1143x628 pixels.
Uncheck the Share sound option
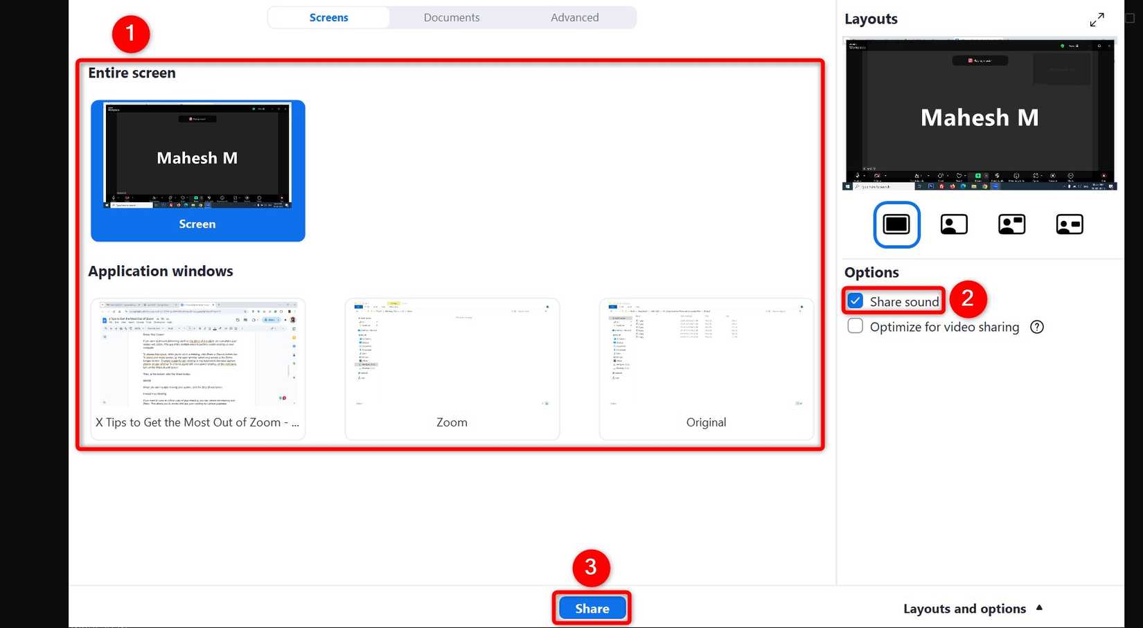pos(856,300)
